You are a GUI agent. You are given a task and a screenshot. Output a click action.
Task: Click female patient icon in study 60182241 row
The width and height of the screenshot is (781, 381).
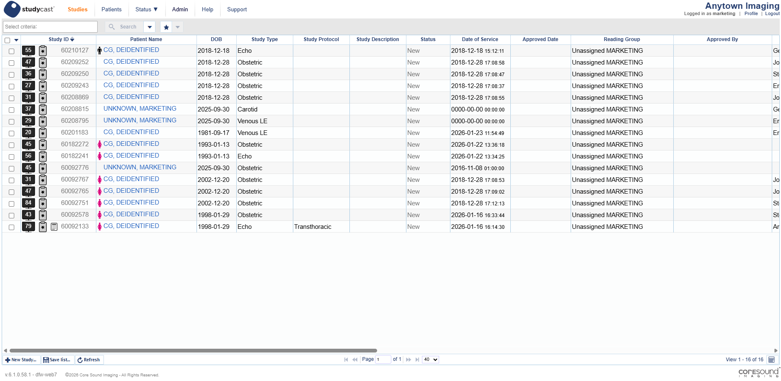point(100,156)
